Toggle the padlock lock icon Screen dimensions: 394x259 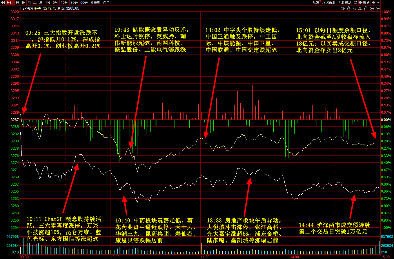(366, 8)
